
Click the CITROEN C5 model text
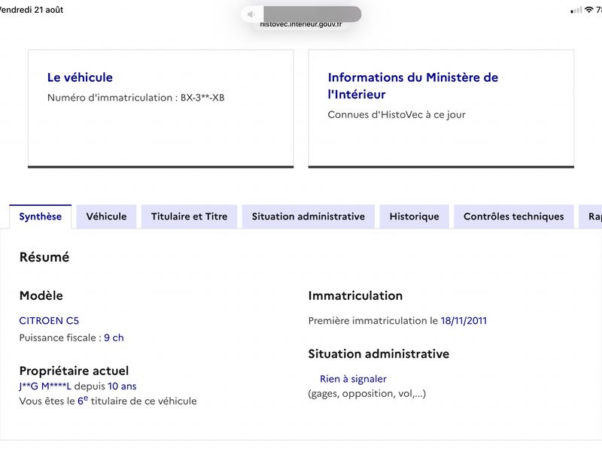(x=49, y=321)
